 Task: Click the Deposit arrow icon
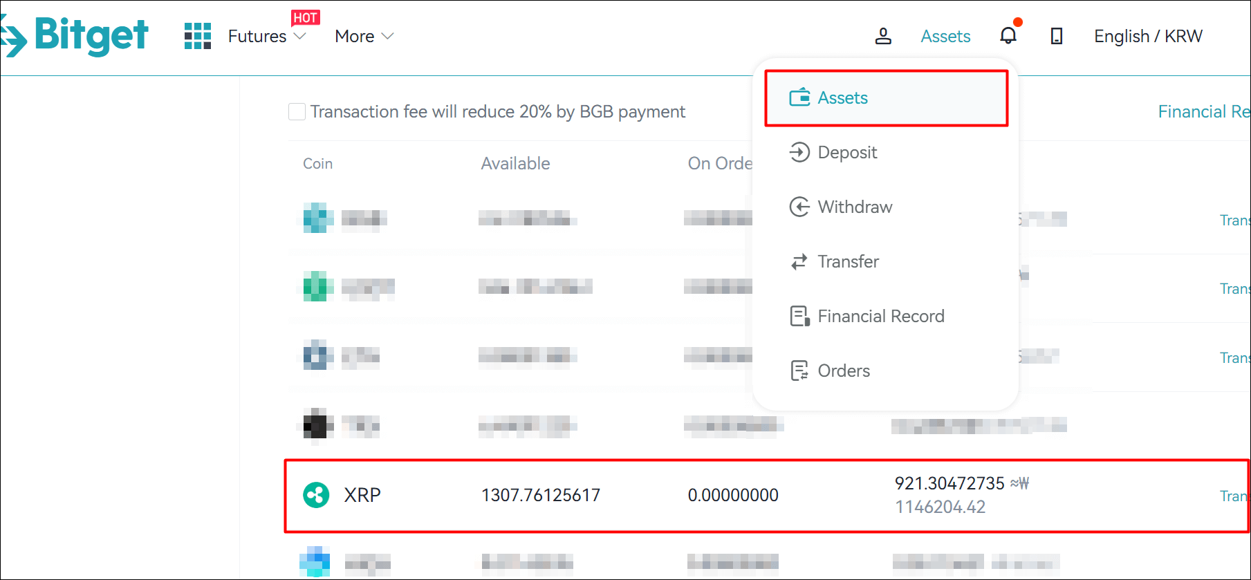click(x=799, y=152)
